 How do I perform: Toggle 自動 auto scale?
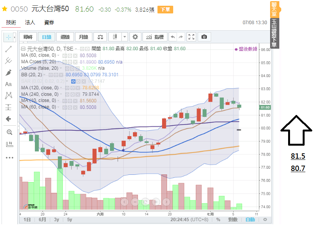click(250, 219)
